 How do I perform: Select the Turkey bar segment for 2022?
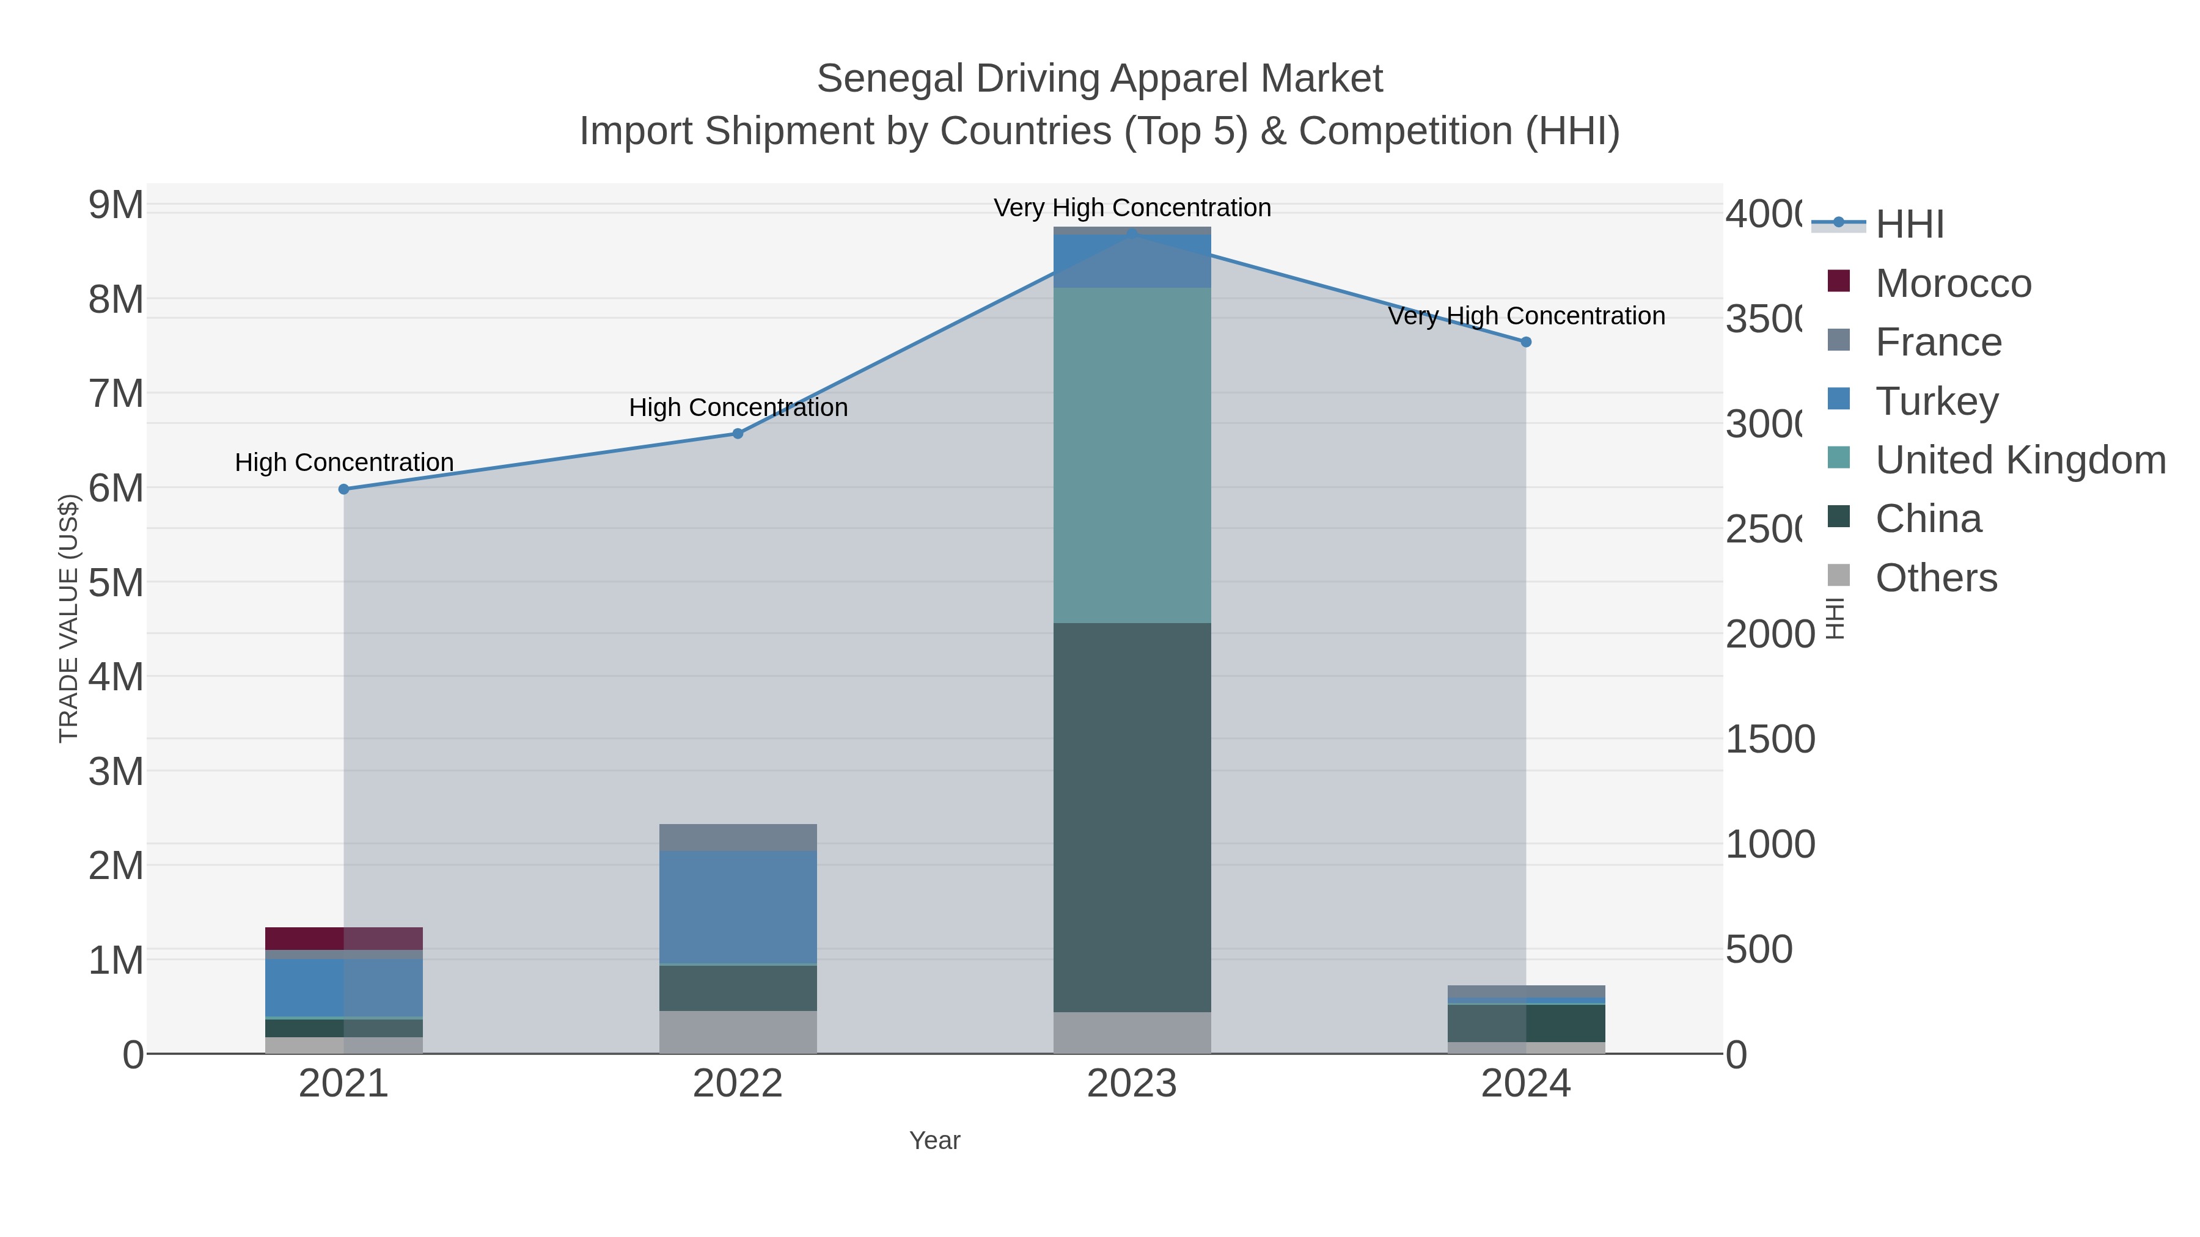tap(738, 907)
